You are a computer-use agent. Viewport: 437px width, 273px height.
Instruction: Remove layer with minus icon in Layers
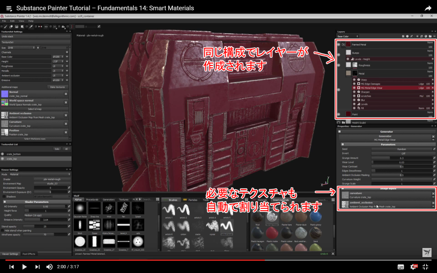[x=434, y=36]
